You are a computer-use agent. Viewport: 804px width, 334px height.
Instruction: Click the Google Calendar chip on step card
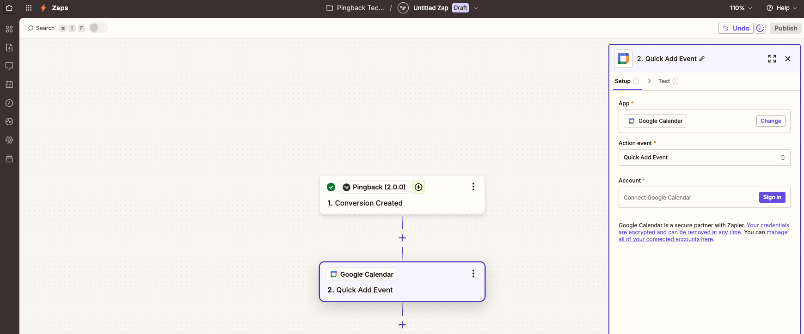click(x=362, y=274)
